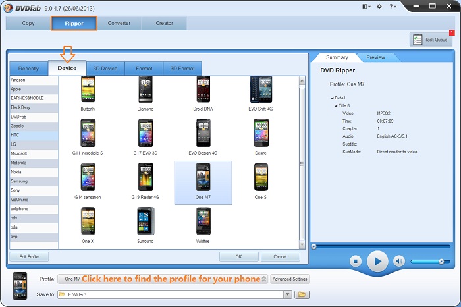Open the 3D Format tab
Screen dimensions: 461x307
[182, 69]
